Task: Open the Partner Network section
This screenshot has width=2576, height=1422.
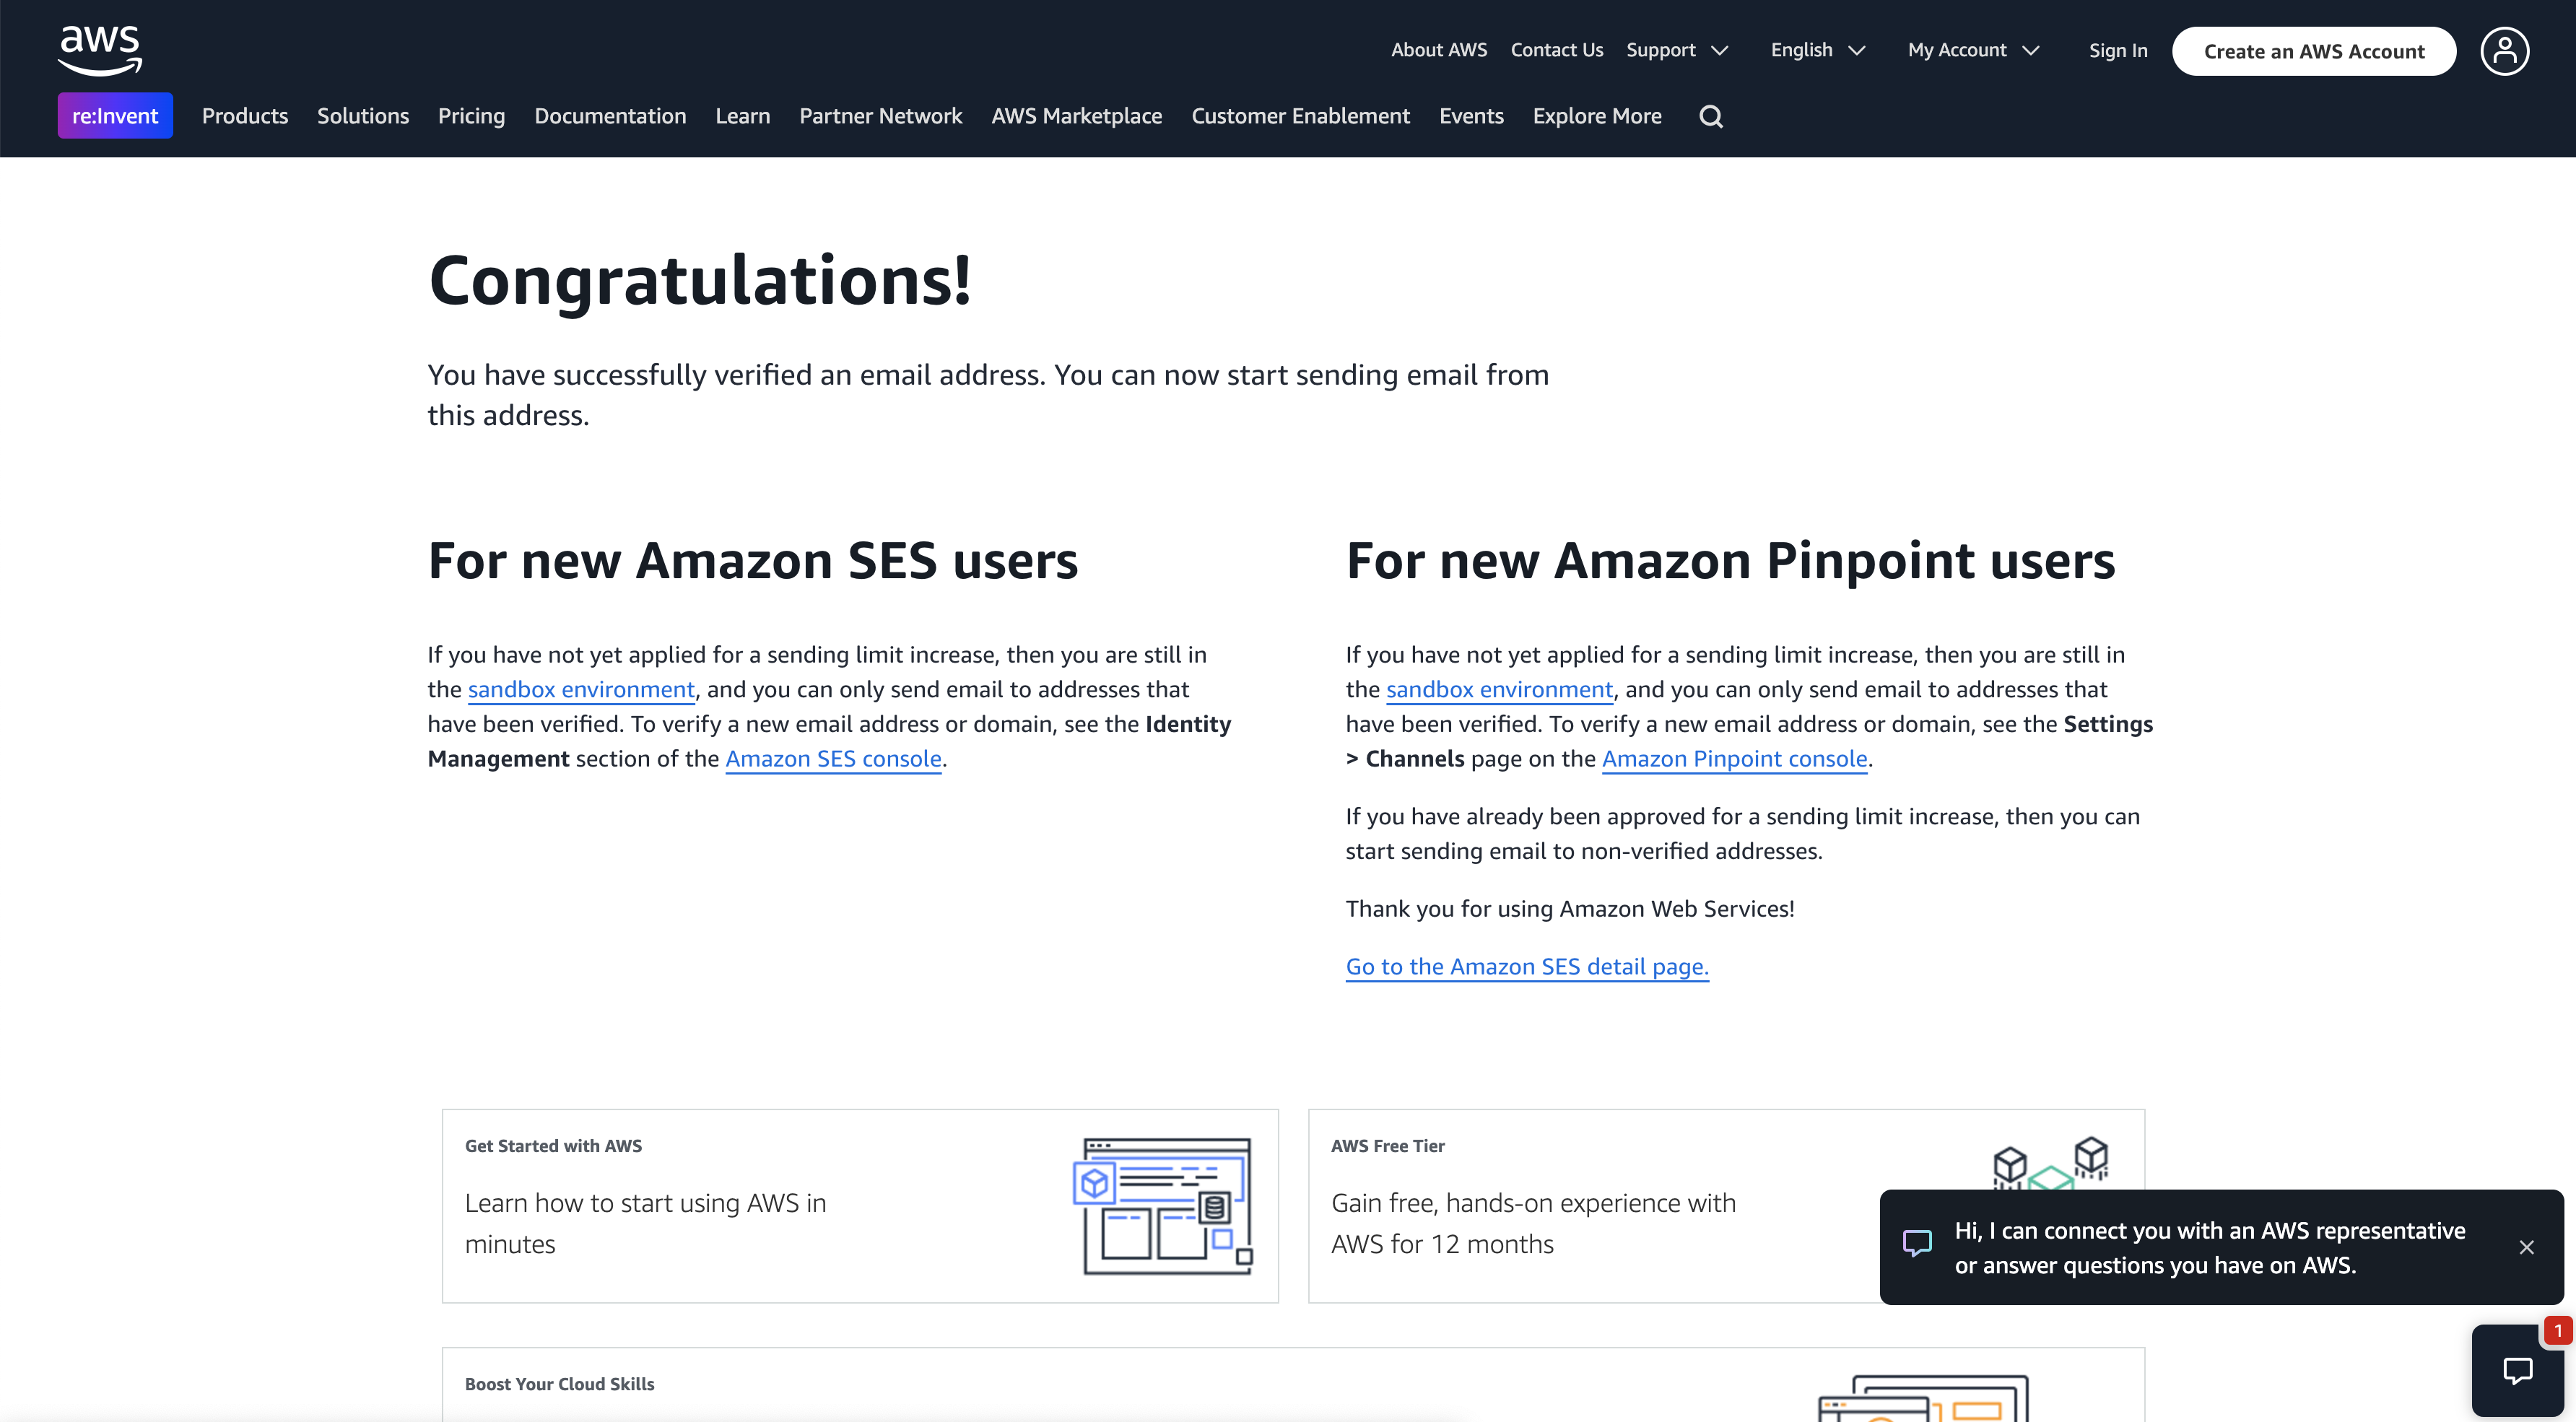Action: pos(880,116)
